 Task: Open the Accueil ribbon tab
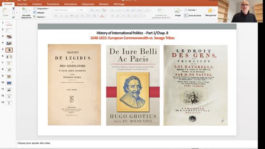pos(8,4)
